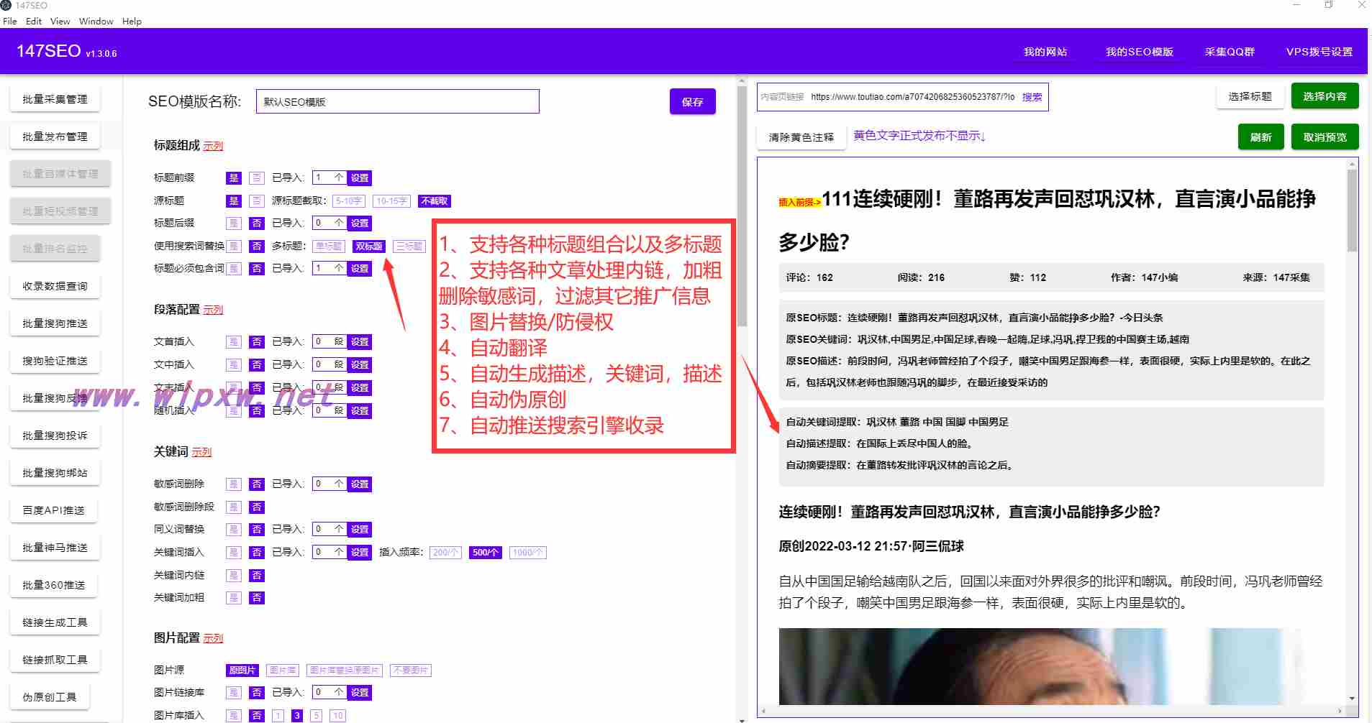The image size is (1372, 723).
Task: Open 伪原创工具 in sidebar
Action: coord(50,697)
